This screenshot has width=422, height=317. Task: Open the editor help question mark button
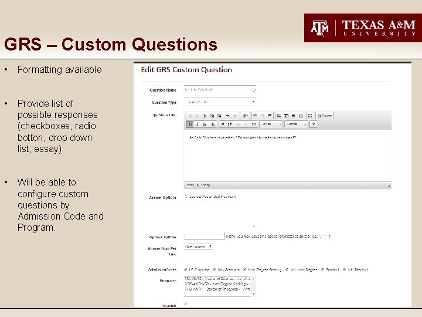[313, 124]
